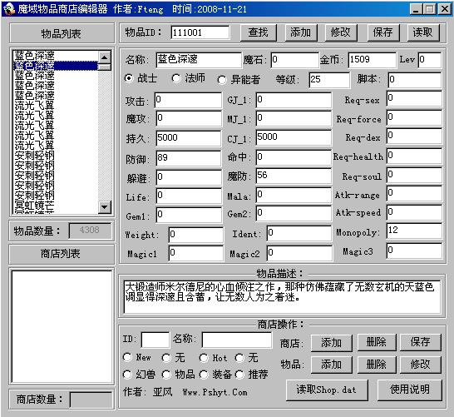Select the first 安刺轻钢 list entry
The height and width of the screenshot is (417, 454).
point(56,156)
